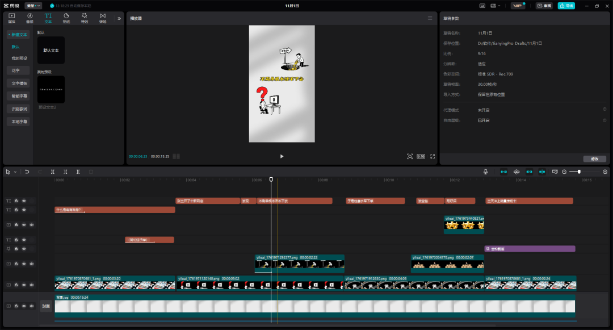
Task: Hide the 背景.jpg main track with eye icon
Action: 24,306
